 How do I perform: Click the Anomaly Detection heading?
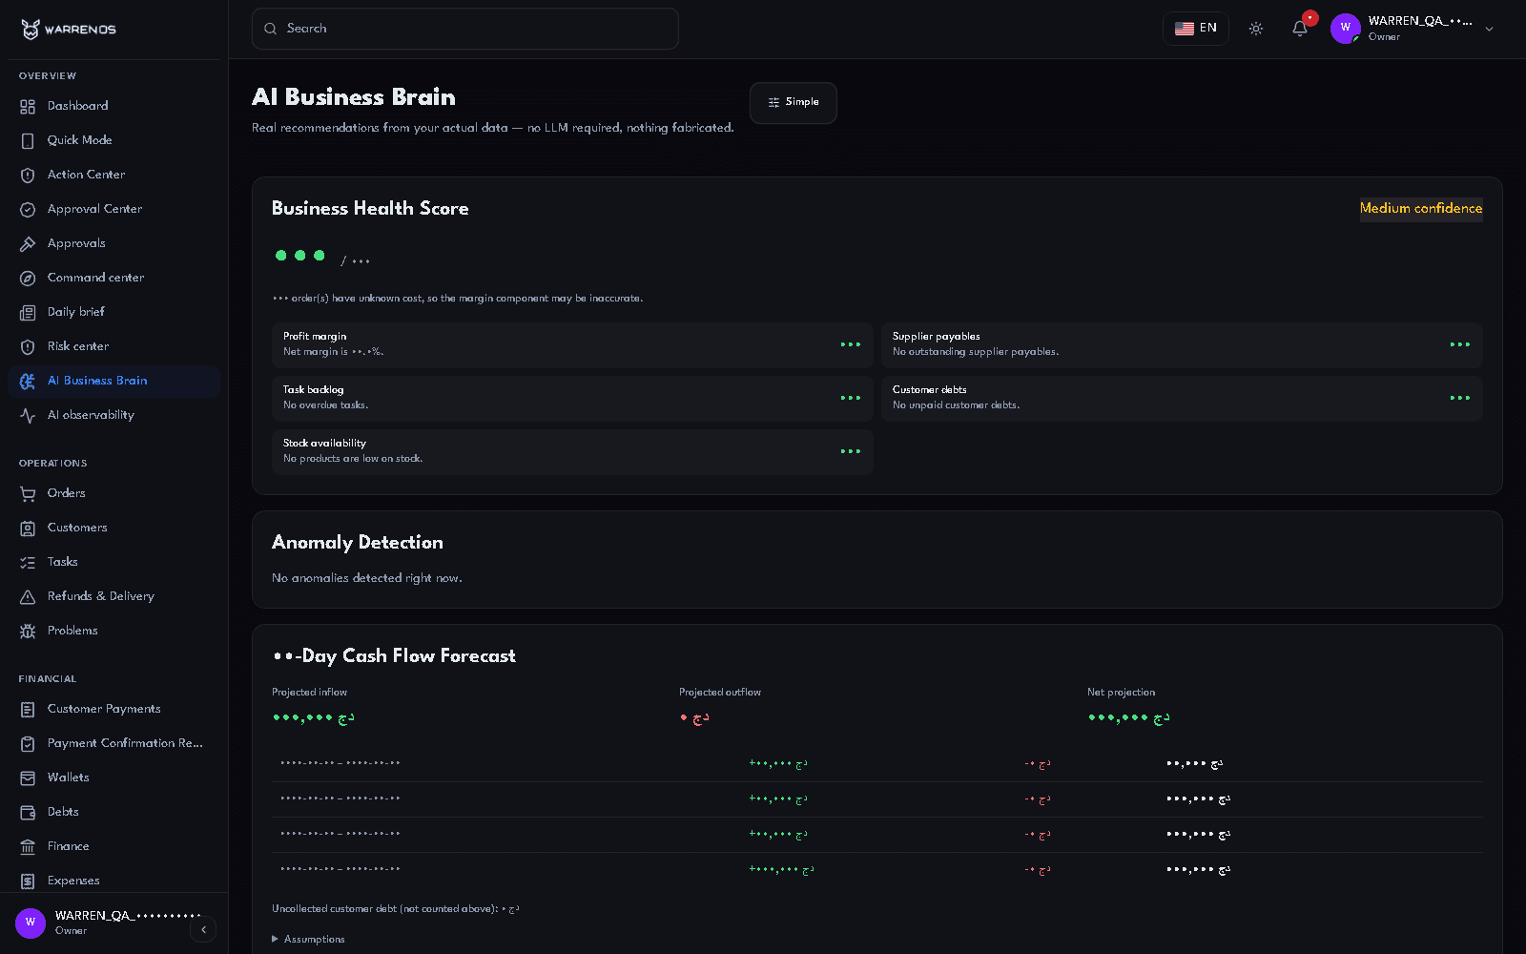(358, 543)
